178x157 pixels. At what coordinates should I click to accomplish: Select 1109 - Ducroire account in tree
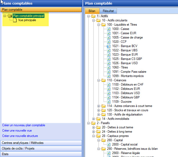(122, 102)
